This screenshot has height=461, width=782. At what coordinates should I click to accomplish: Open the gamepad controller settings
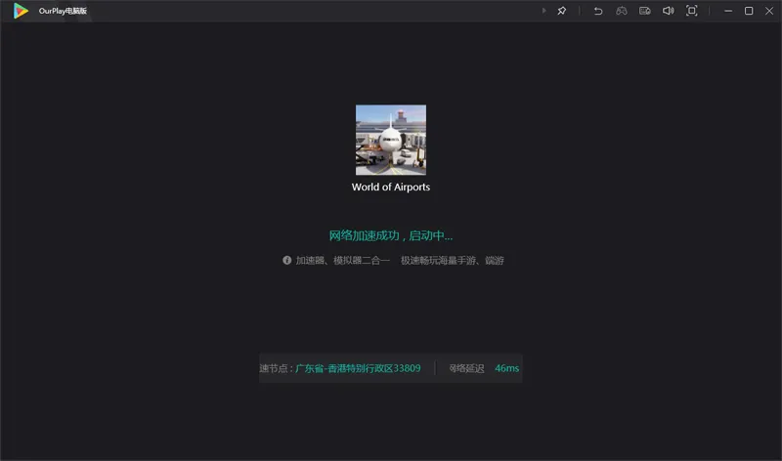click(622, 11)
